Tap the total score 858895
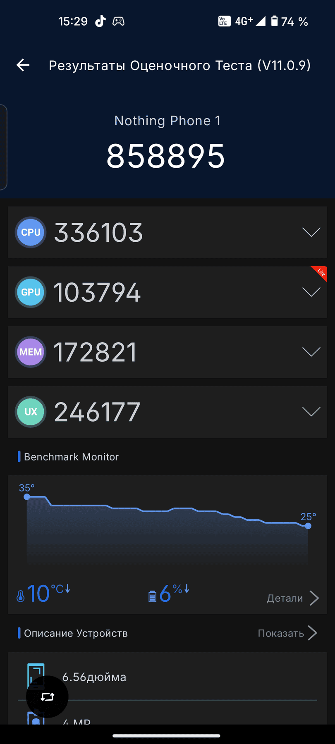This screenshot has height=744, width=335. click(x=166, y=156)
